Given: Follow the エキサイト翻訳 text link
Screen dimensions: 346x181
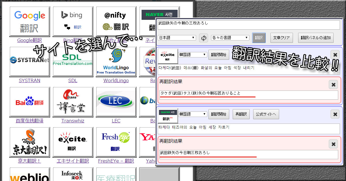Looking at the screenshot, I should coord(73,161).
